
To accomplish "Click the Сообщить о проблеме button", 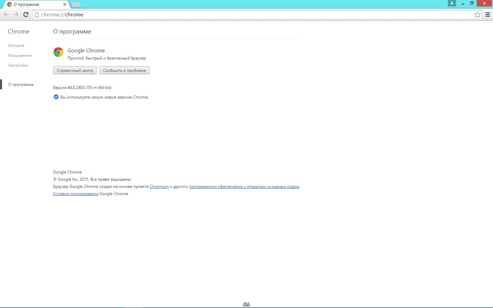I will (124, 70).
